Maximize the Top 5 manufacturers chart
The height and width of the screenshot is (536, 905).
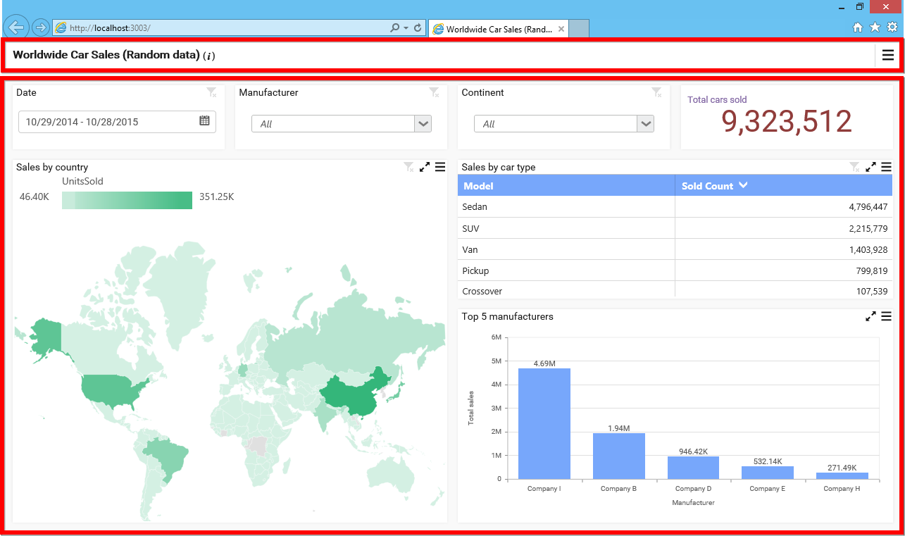[x=871, y=316]
